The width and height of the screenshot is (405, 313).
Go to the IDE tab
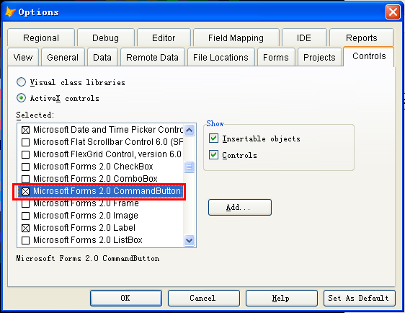304,38
